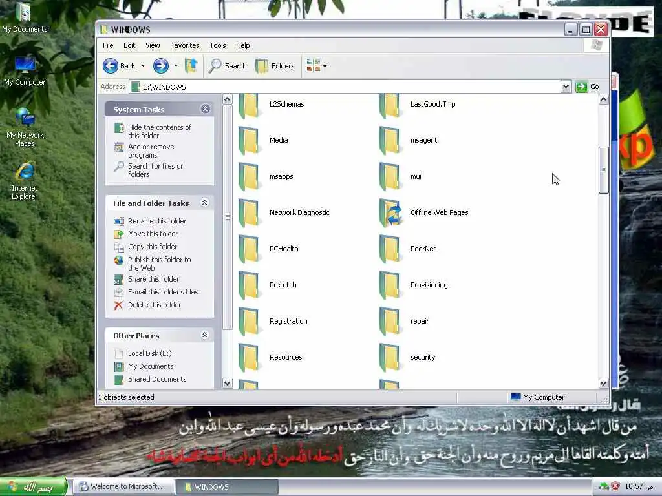Expand the Forward history dropdown arrow
Viewport: 662px width, 496px height.
(x=176, y=66)
